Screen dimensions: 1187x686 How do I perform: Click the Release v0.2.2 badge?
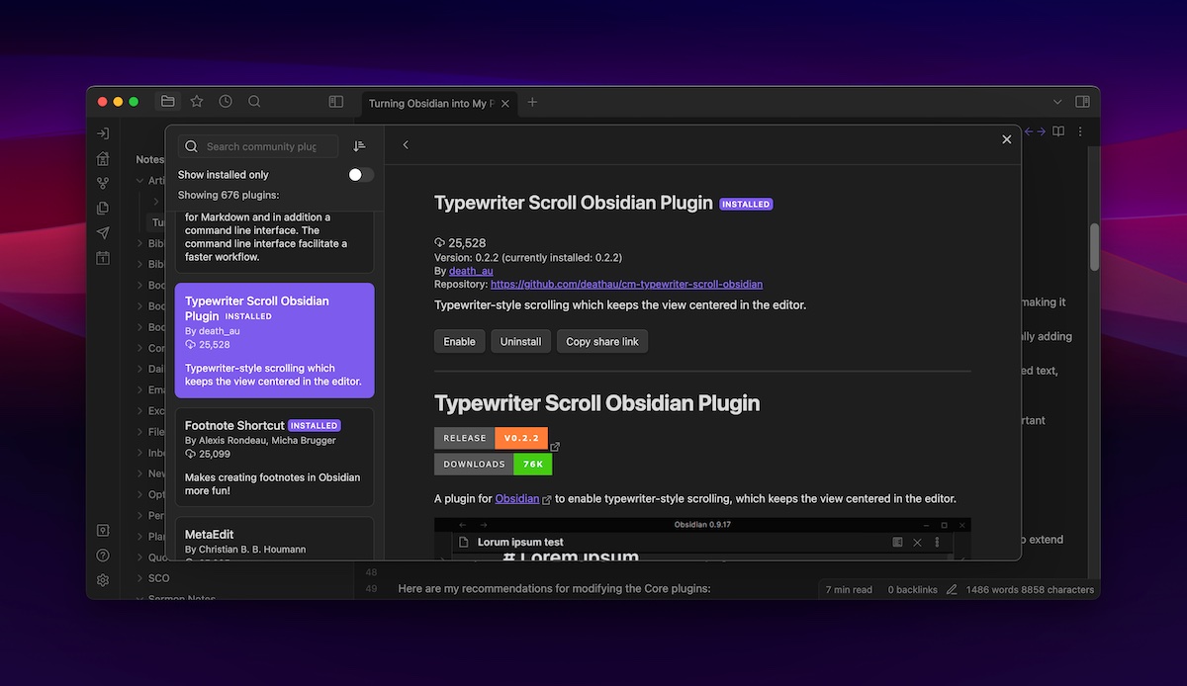tap(491, 438)
